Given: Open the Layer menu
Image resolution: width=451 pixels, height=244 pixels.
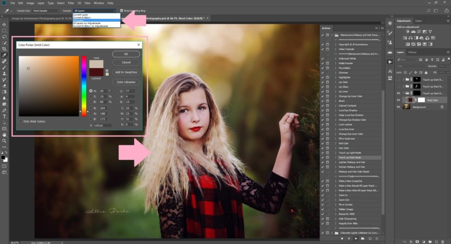Looking at the screenshot, I should pyautogui.click(x=41, y=3).
